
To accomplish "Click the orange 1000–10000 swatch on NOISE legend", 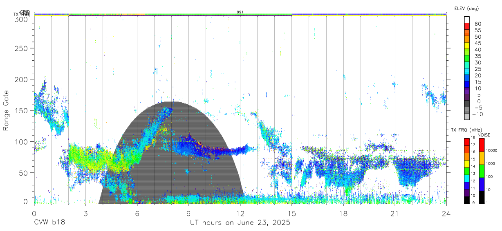I will click(482, 158).
